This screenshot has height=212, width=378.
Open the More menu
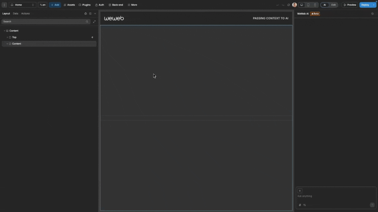click(132, 5)
